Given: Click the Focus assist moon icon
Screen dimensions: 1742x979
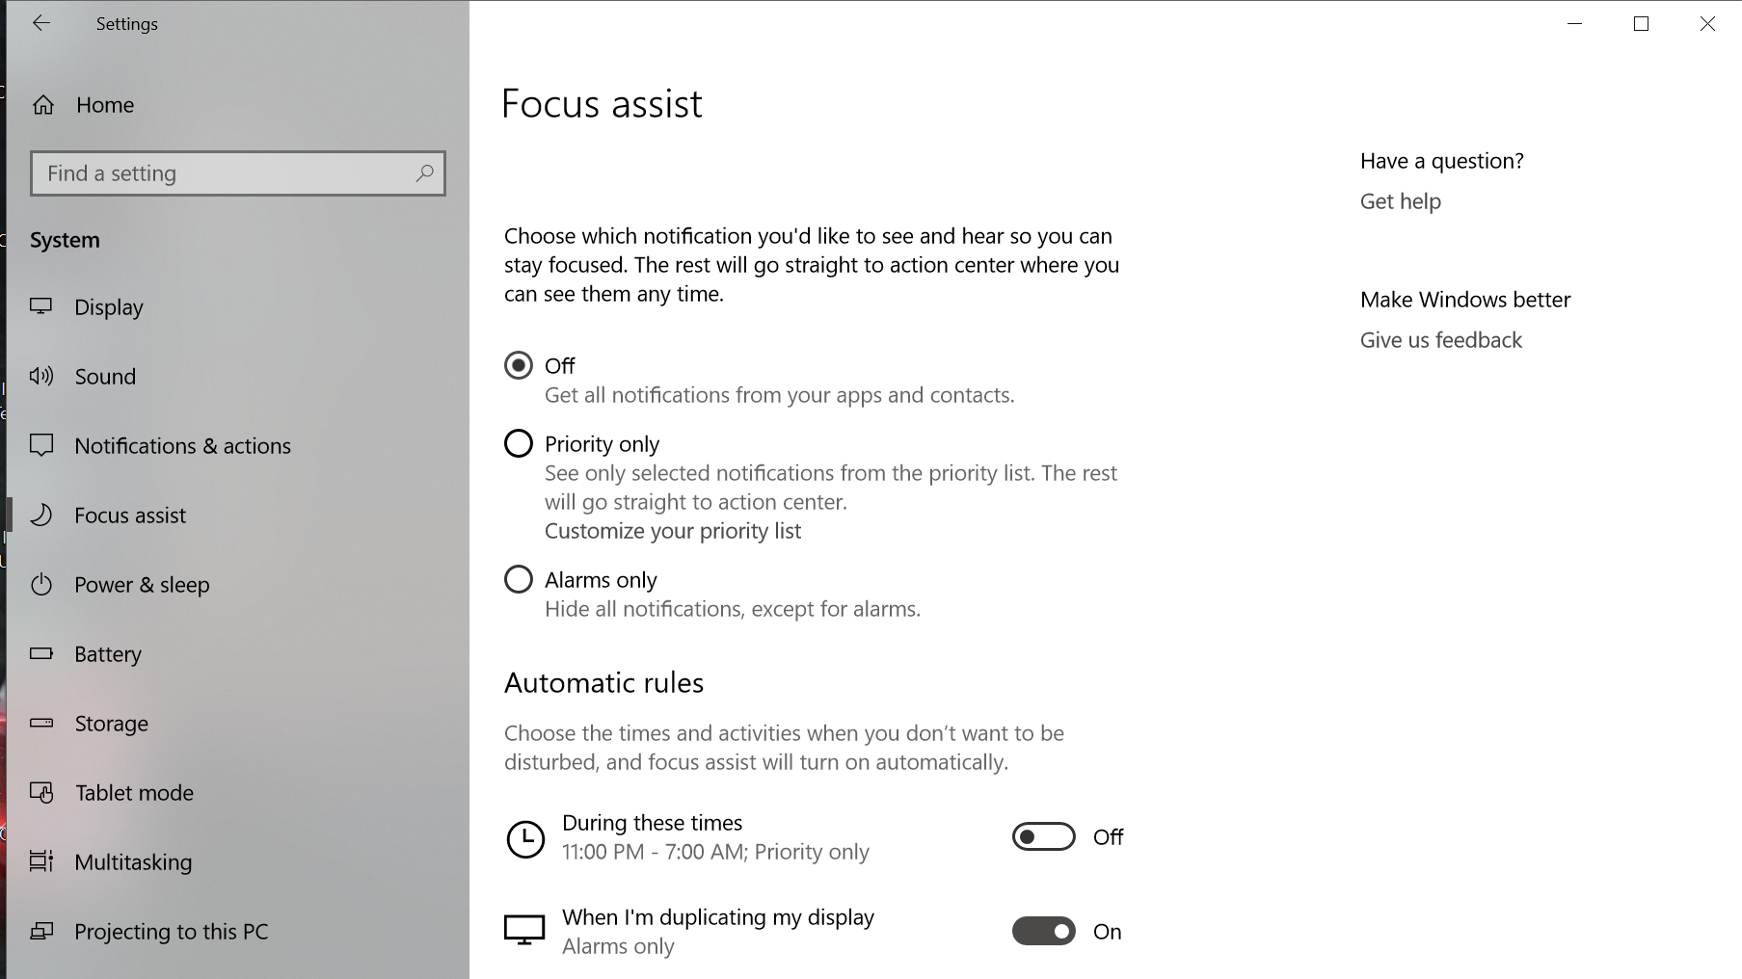Looking at the screenshot, I should [x=41, y=515].
